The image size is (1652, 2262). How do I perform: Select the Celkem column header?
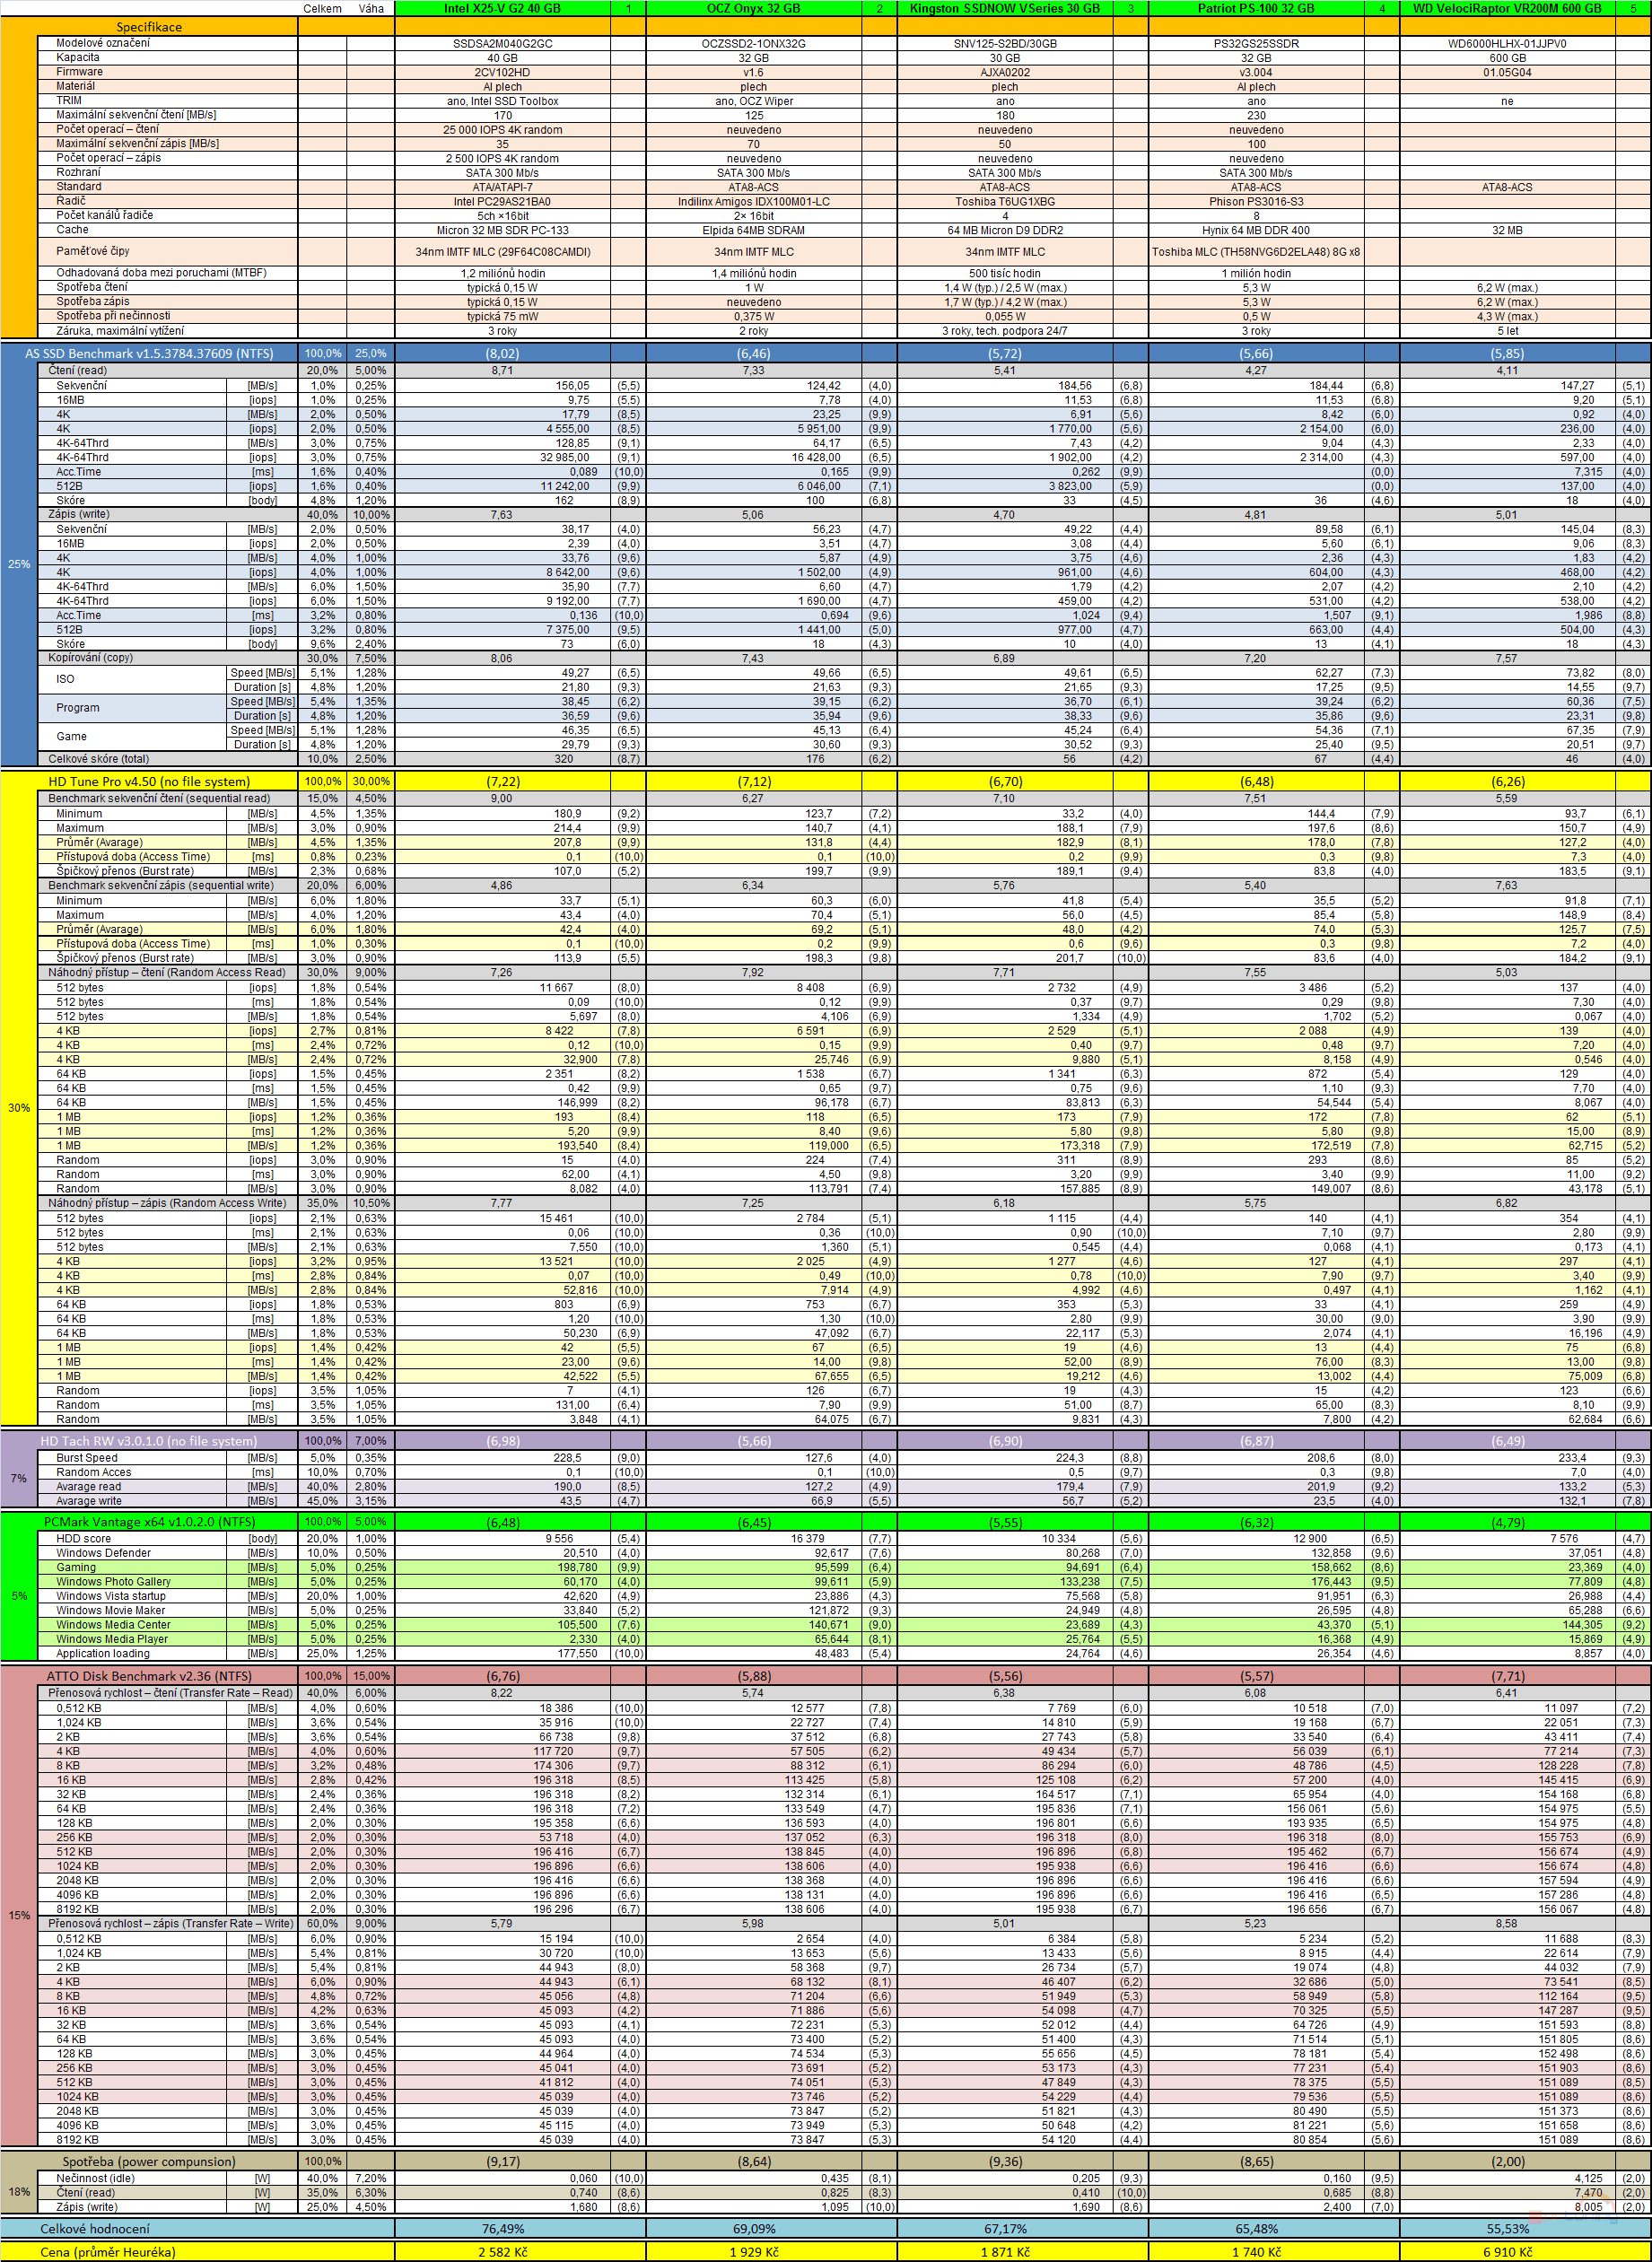tap(322, 8)
